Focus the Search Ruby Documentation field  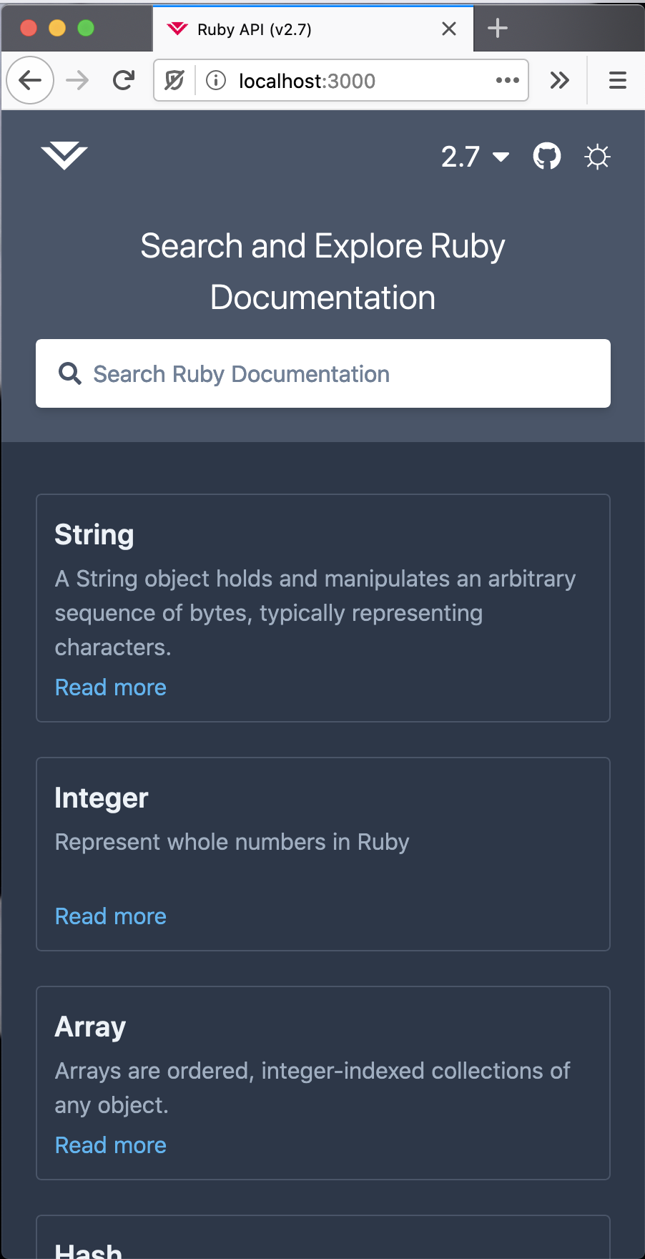(323, 373)
